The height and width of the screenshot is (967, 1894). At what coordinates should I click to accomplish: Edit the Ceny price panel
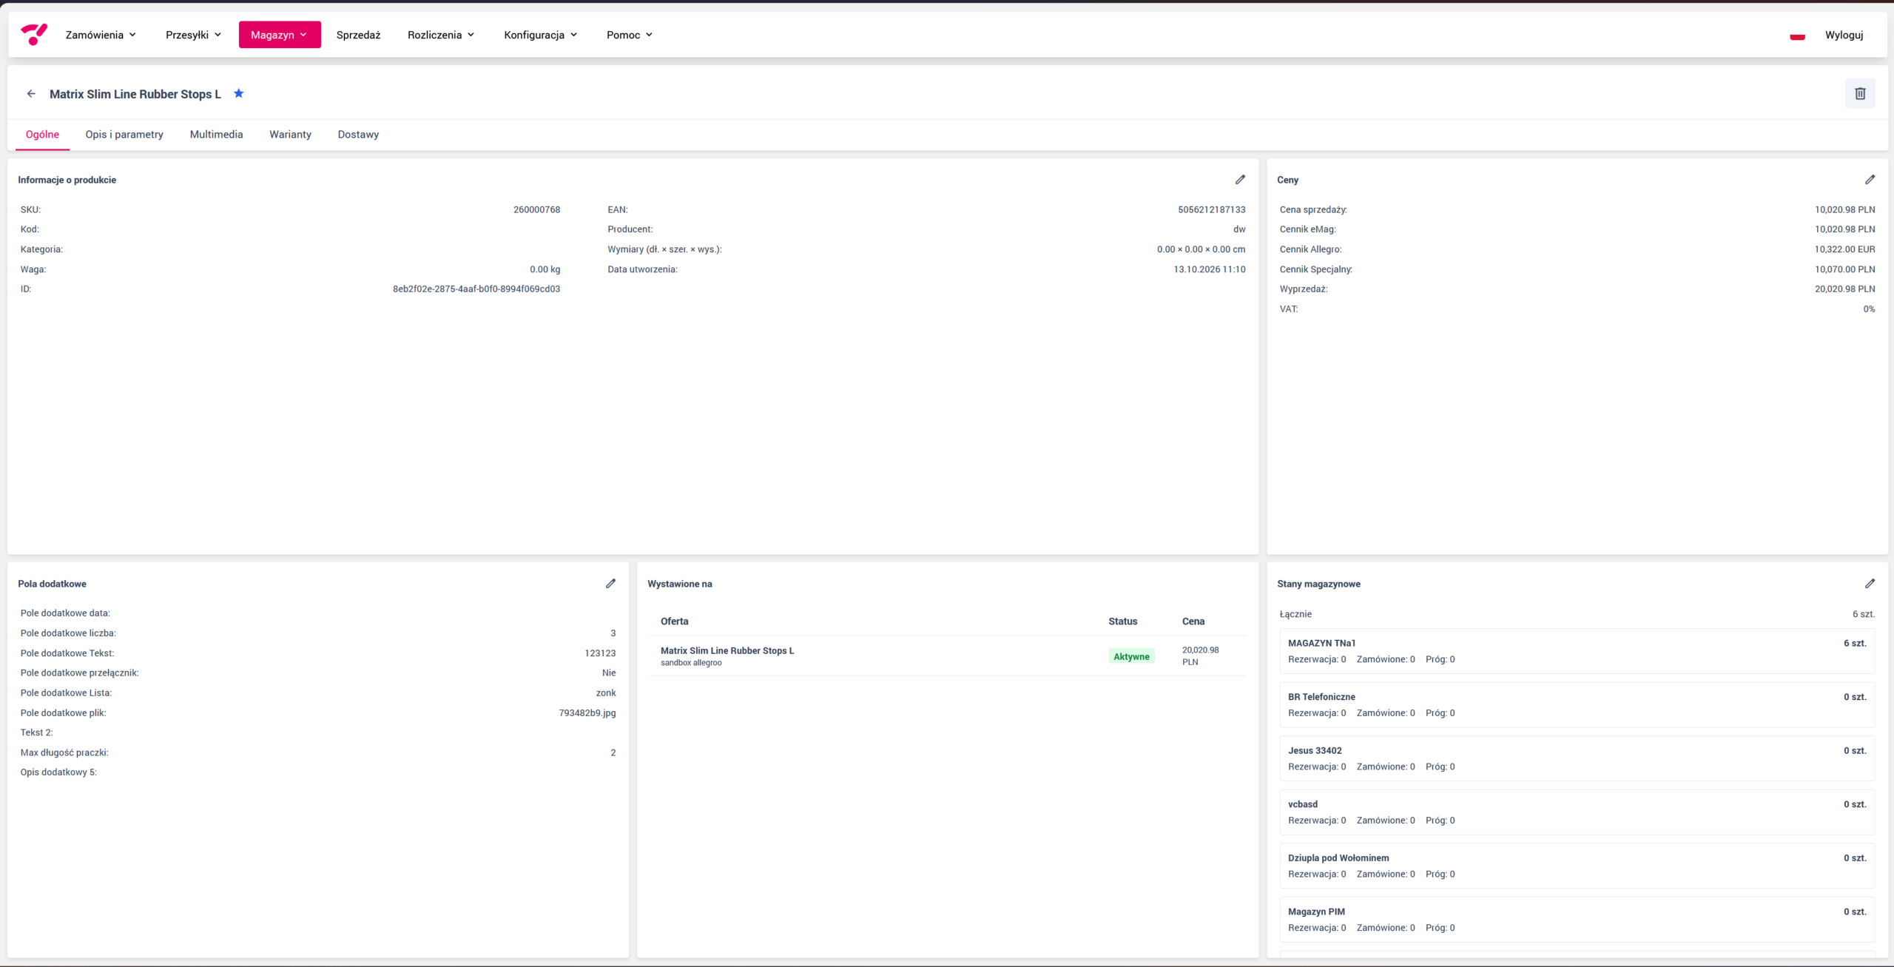[1870, 180]
